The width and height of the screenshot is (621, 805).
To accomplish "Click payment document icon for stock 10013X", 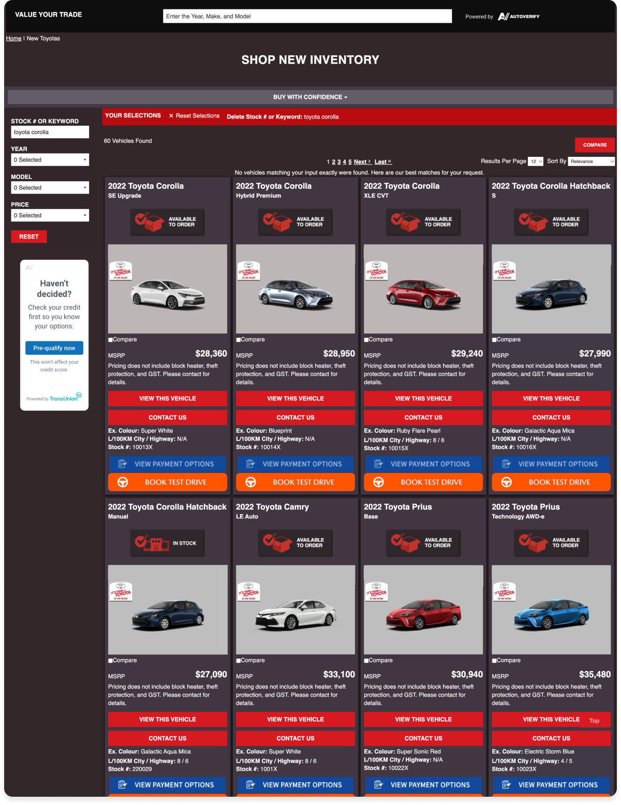I will (x=123, y=464).
